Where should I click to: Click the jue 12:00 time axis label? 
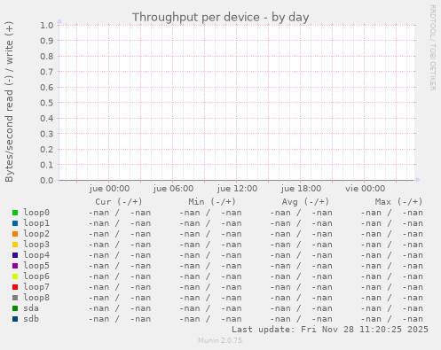coord(237,189)
